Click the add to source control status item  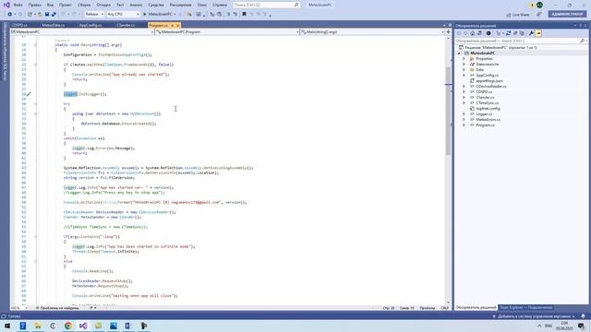point(534,316)
